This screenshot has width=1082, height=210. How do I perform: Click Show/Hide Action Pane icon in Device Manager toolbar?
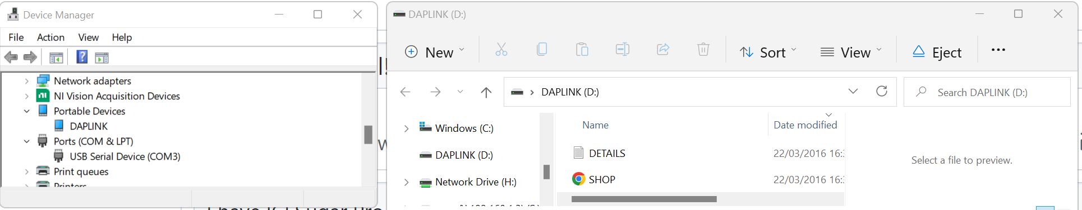point(102,58)
